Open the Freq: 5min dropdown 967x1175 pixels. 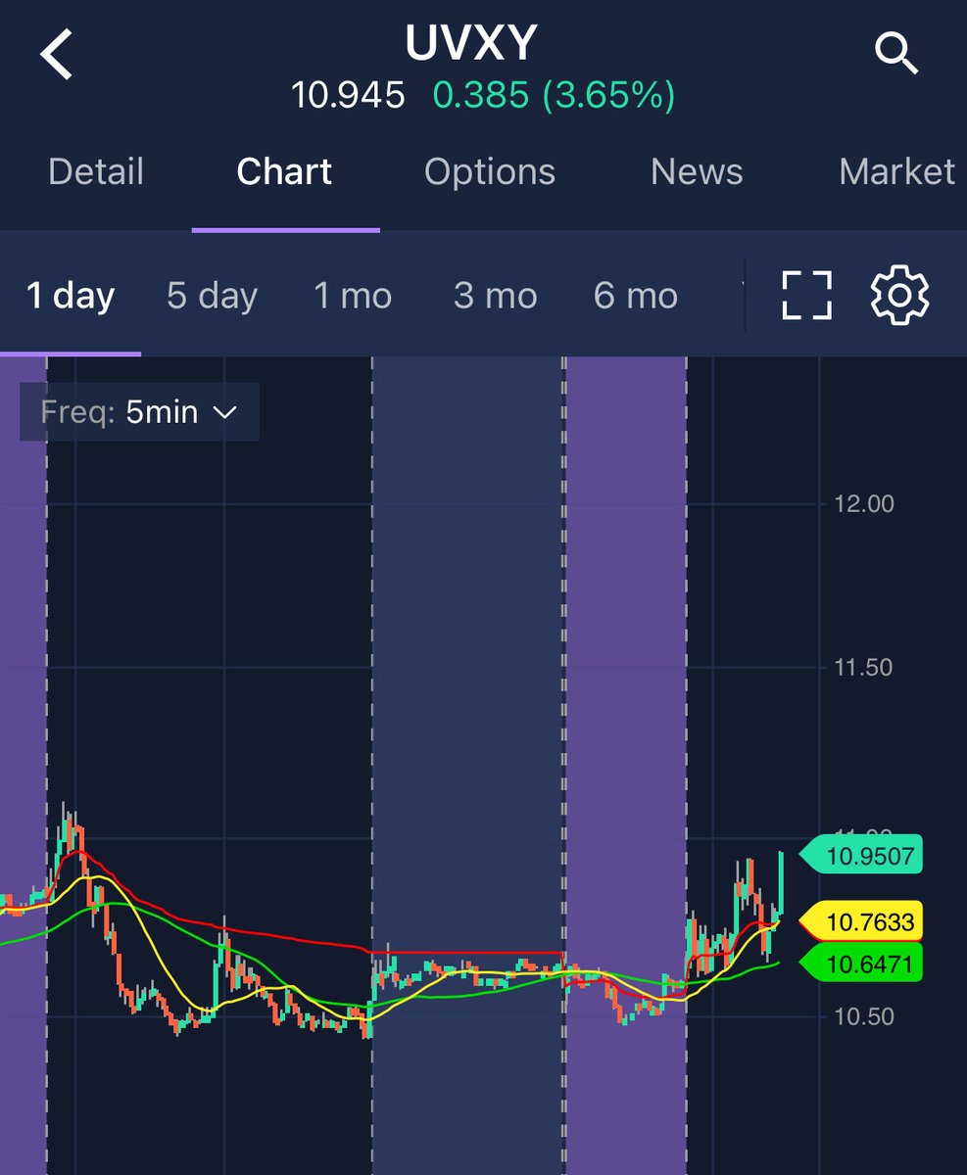click(140, 412)
